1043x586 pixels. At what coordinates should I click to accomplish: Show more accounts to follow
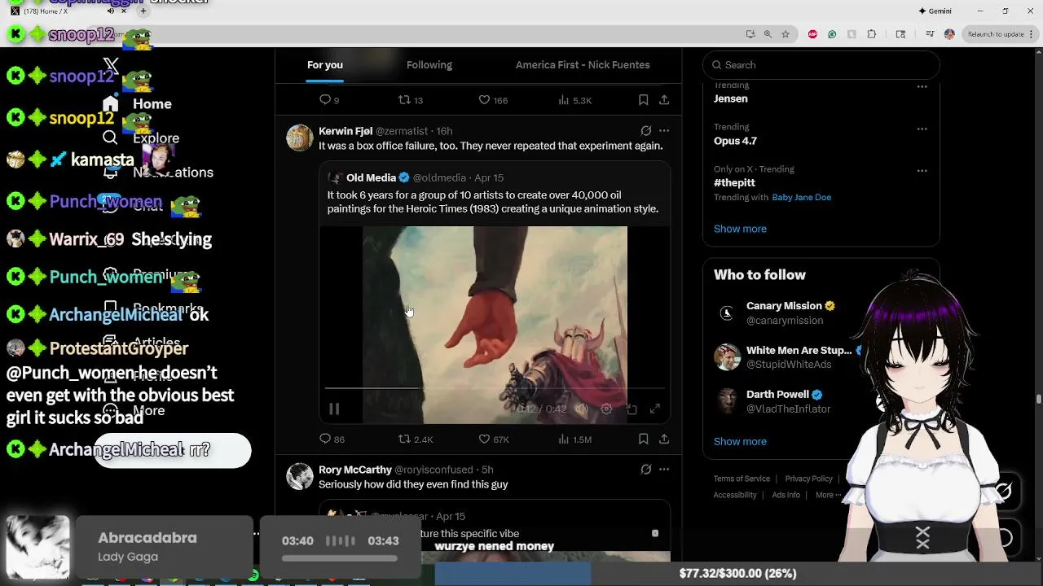[740, 441]
